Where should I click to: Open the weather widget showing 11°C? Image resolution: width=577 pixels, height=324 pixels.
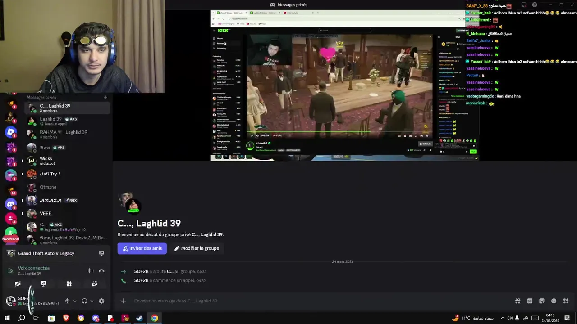473,318
